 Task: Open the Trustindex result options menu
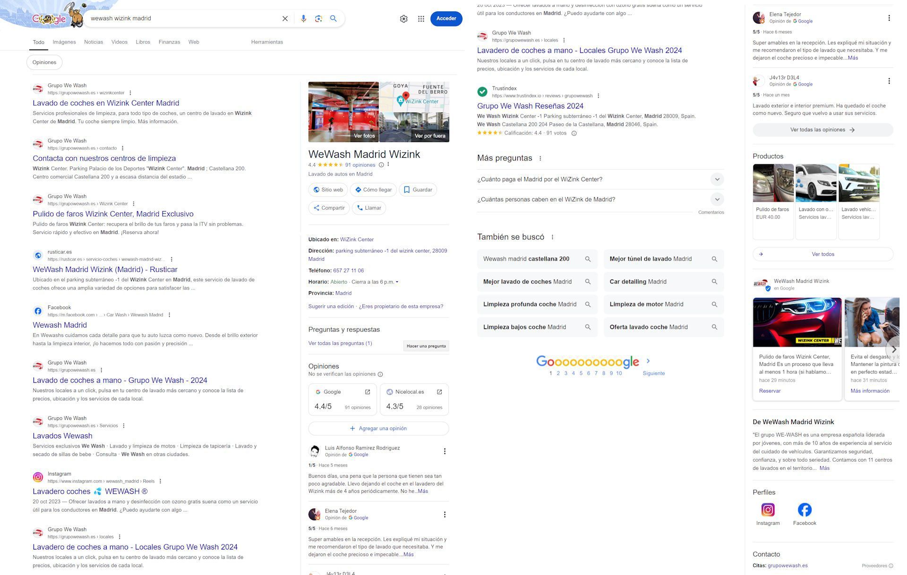coord(598,96)
